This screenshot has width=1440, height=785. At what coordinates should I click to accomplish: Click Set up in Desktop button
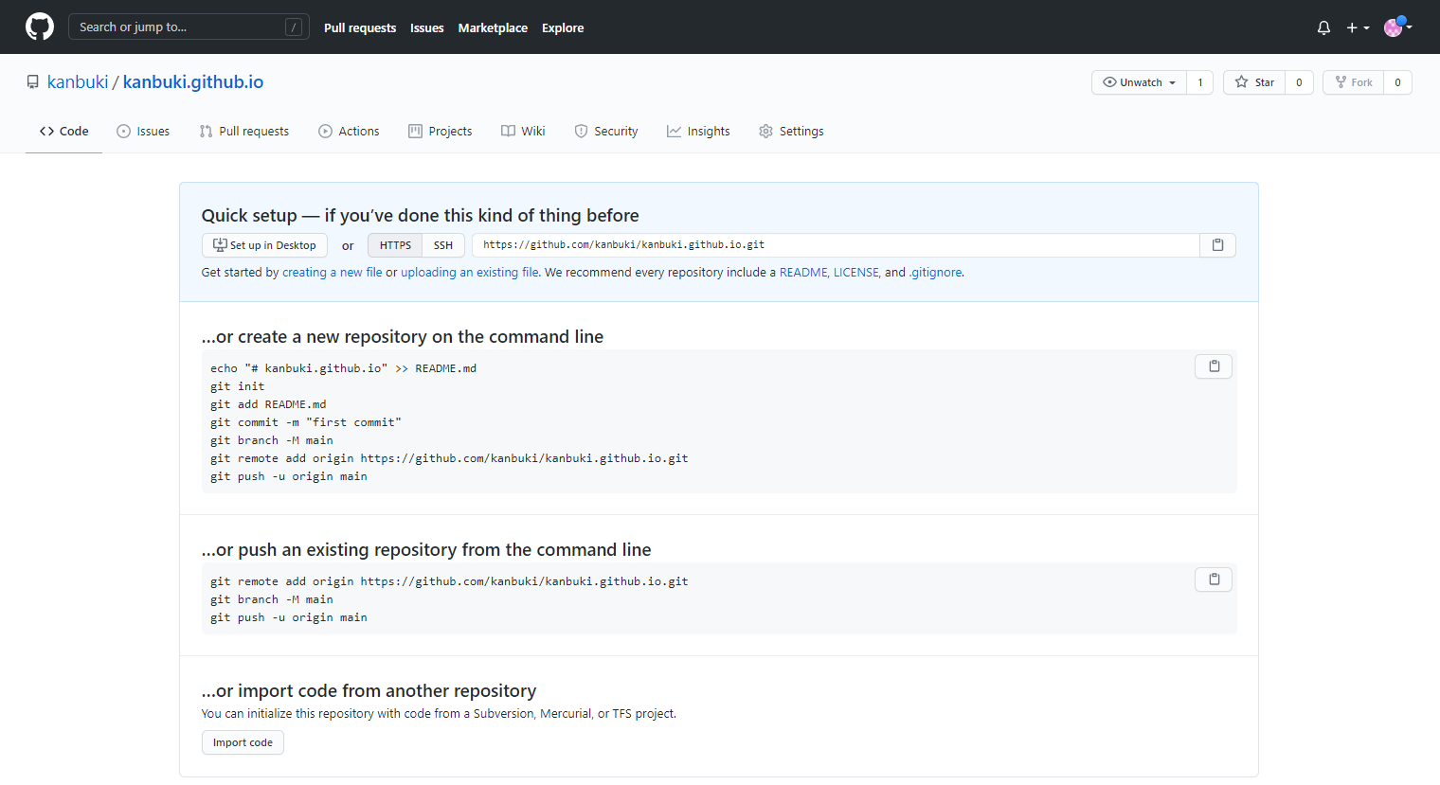pos(264,245)
